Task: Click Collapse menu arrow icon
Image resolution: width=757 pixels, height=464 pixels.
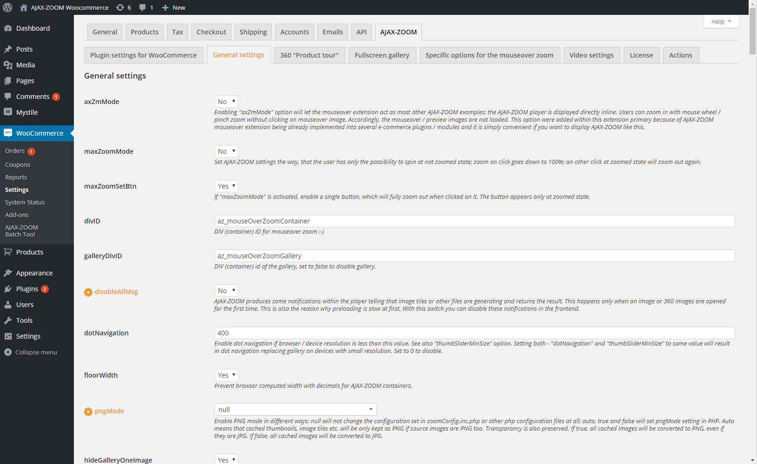Action: [8, 352]
